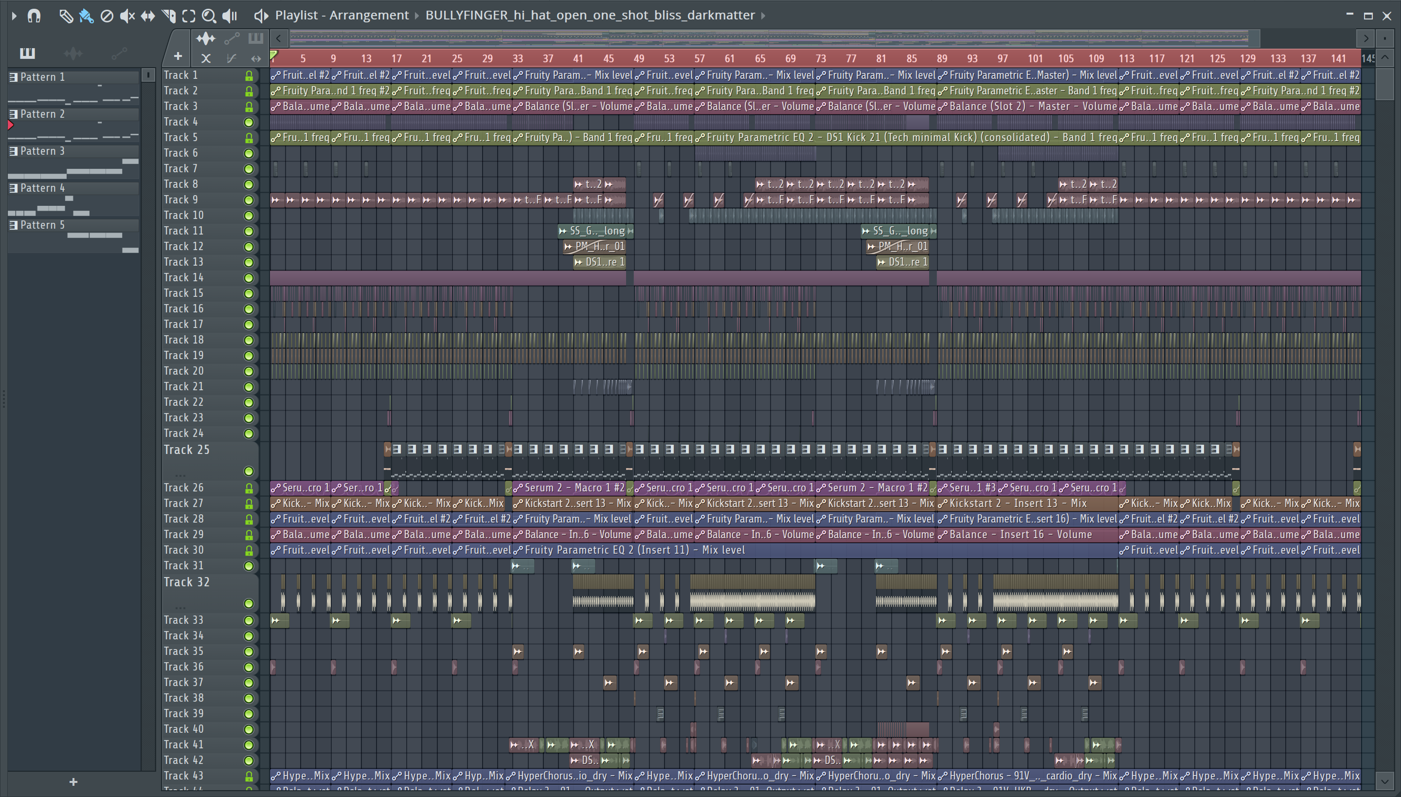
Task: Select the Select marquee tool
Action: pyautogui.click(x=189, y=16)
